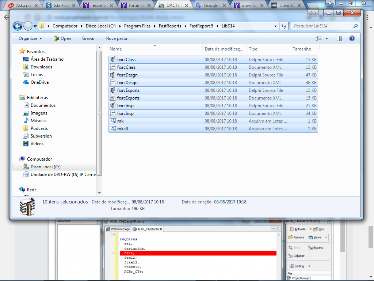Viewport: 374px width, 281px height.
Task: Open the Explorer help icon
Action: [x=352, y=38]
